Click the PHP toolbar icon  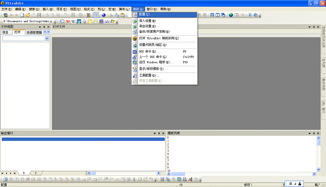(101, 21)
